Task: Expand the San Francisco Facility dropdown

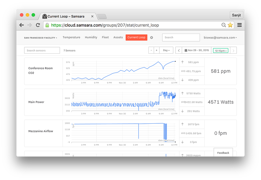Action: (40, 38)
